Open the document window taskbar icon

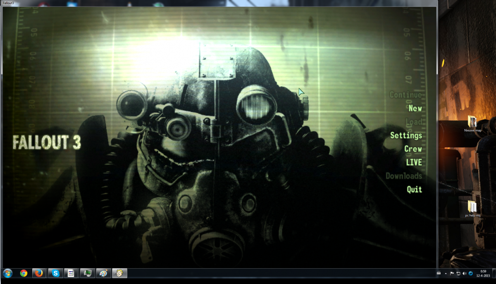[x=71, y=273]
